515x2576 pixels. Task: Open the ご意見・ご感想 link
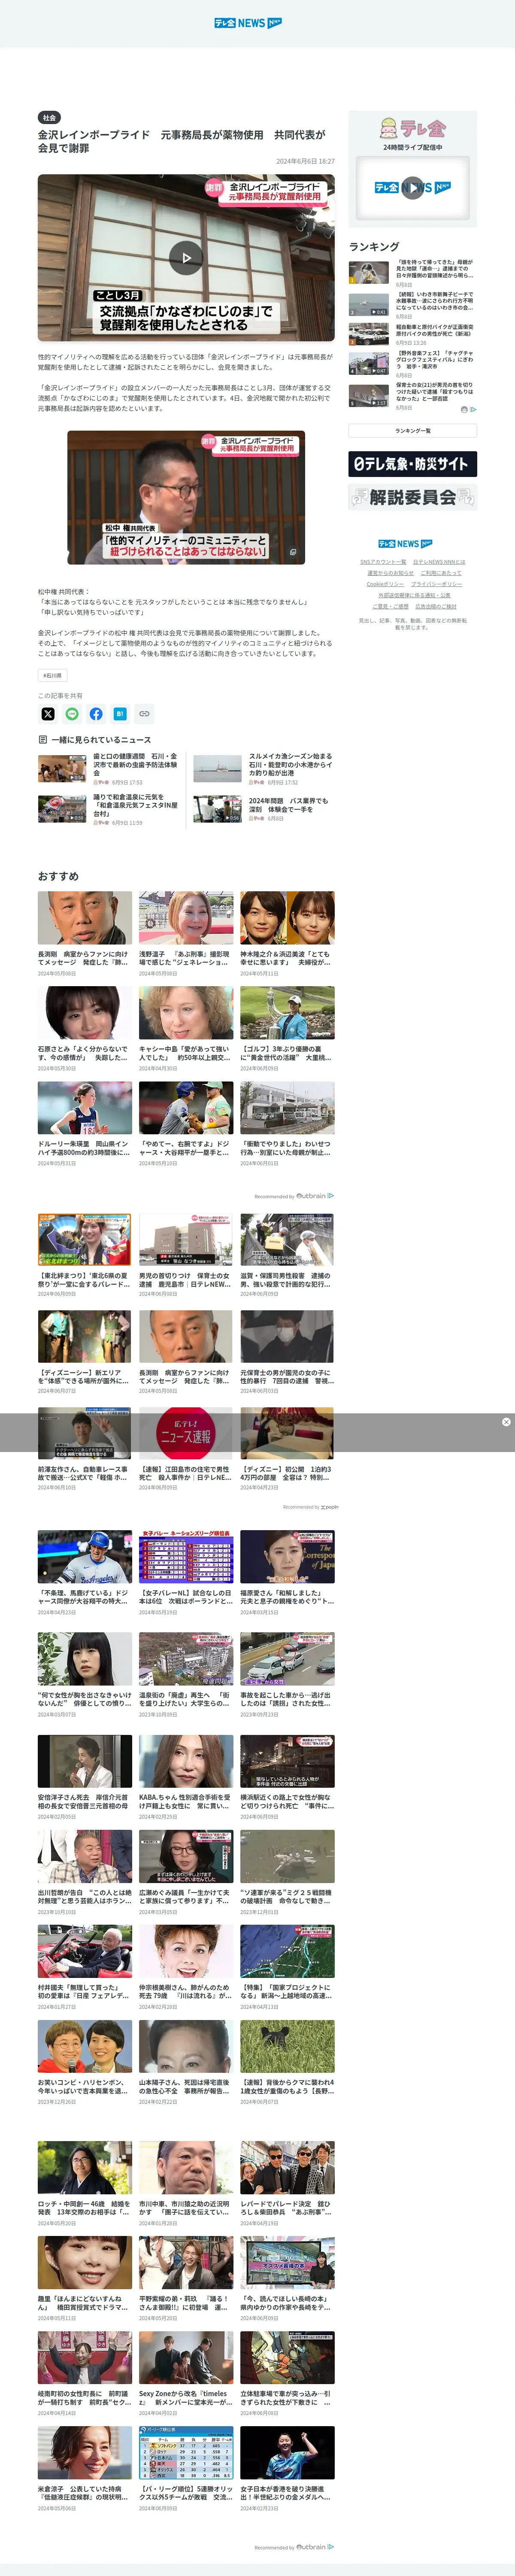[390, 606]
